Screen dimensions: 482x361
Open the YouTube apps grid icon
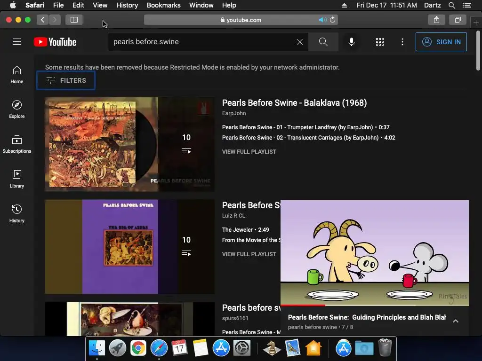point(380,42)
